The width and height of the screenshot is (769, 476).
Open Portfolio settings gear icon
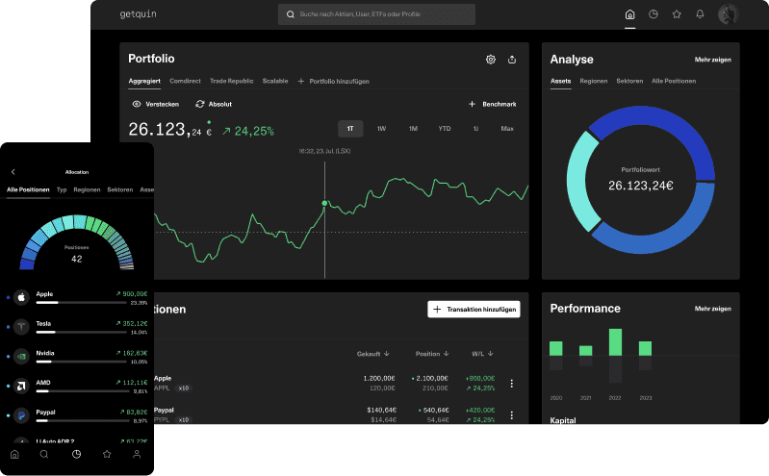pyautogui.click(x=491, y=60)
